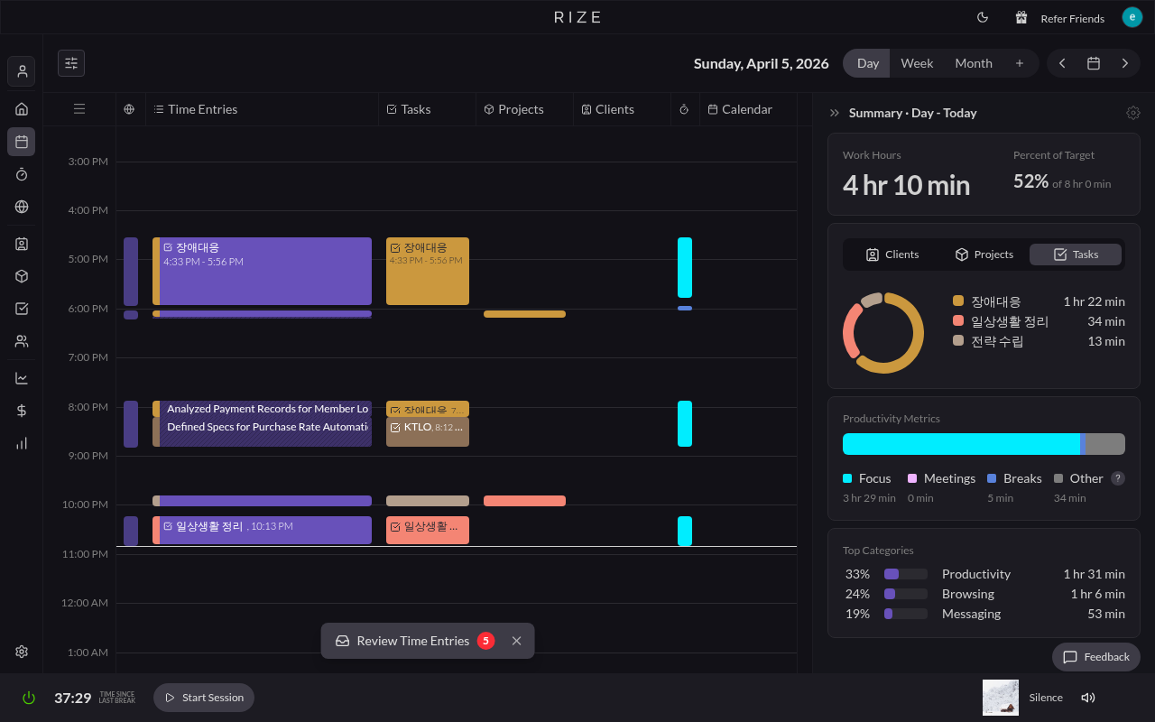Viewport: 1155px width, 722px height.
Task: Click the speaker volume icon
Action: [1088, 698]
